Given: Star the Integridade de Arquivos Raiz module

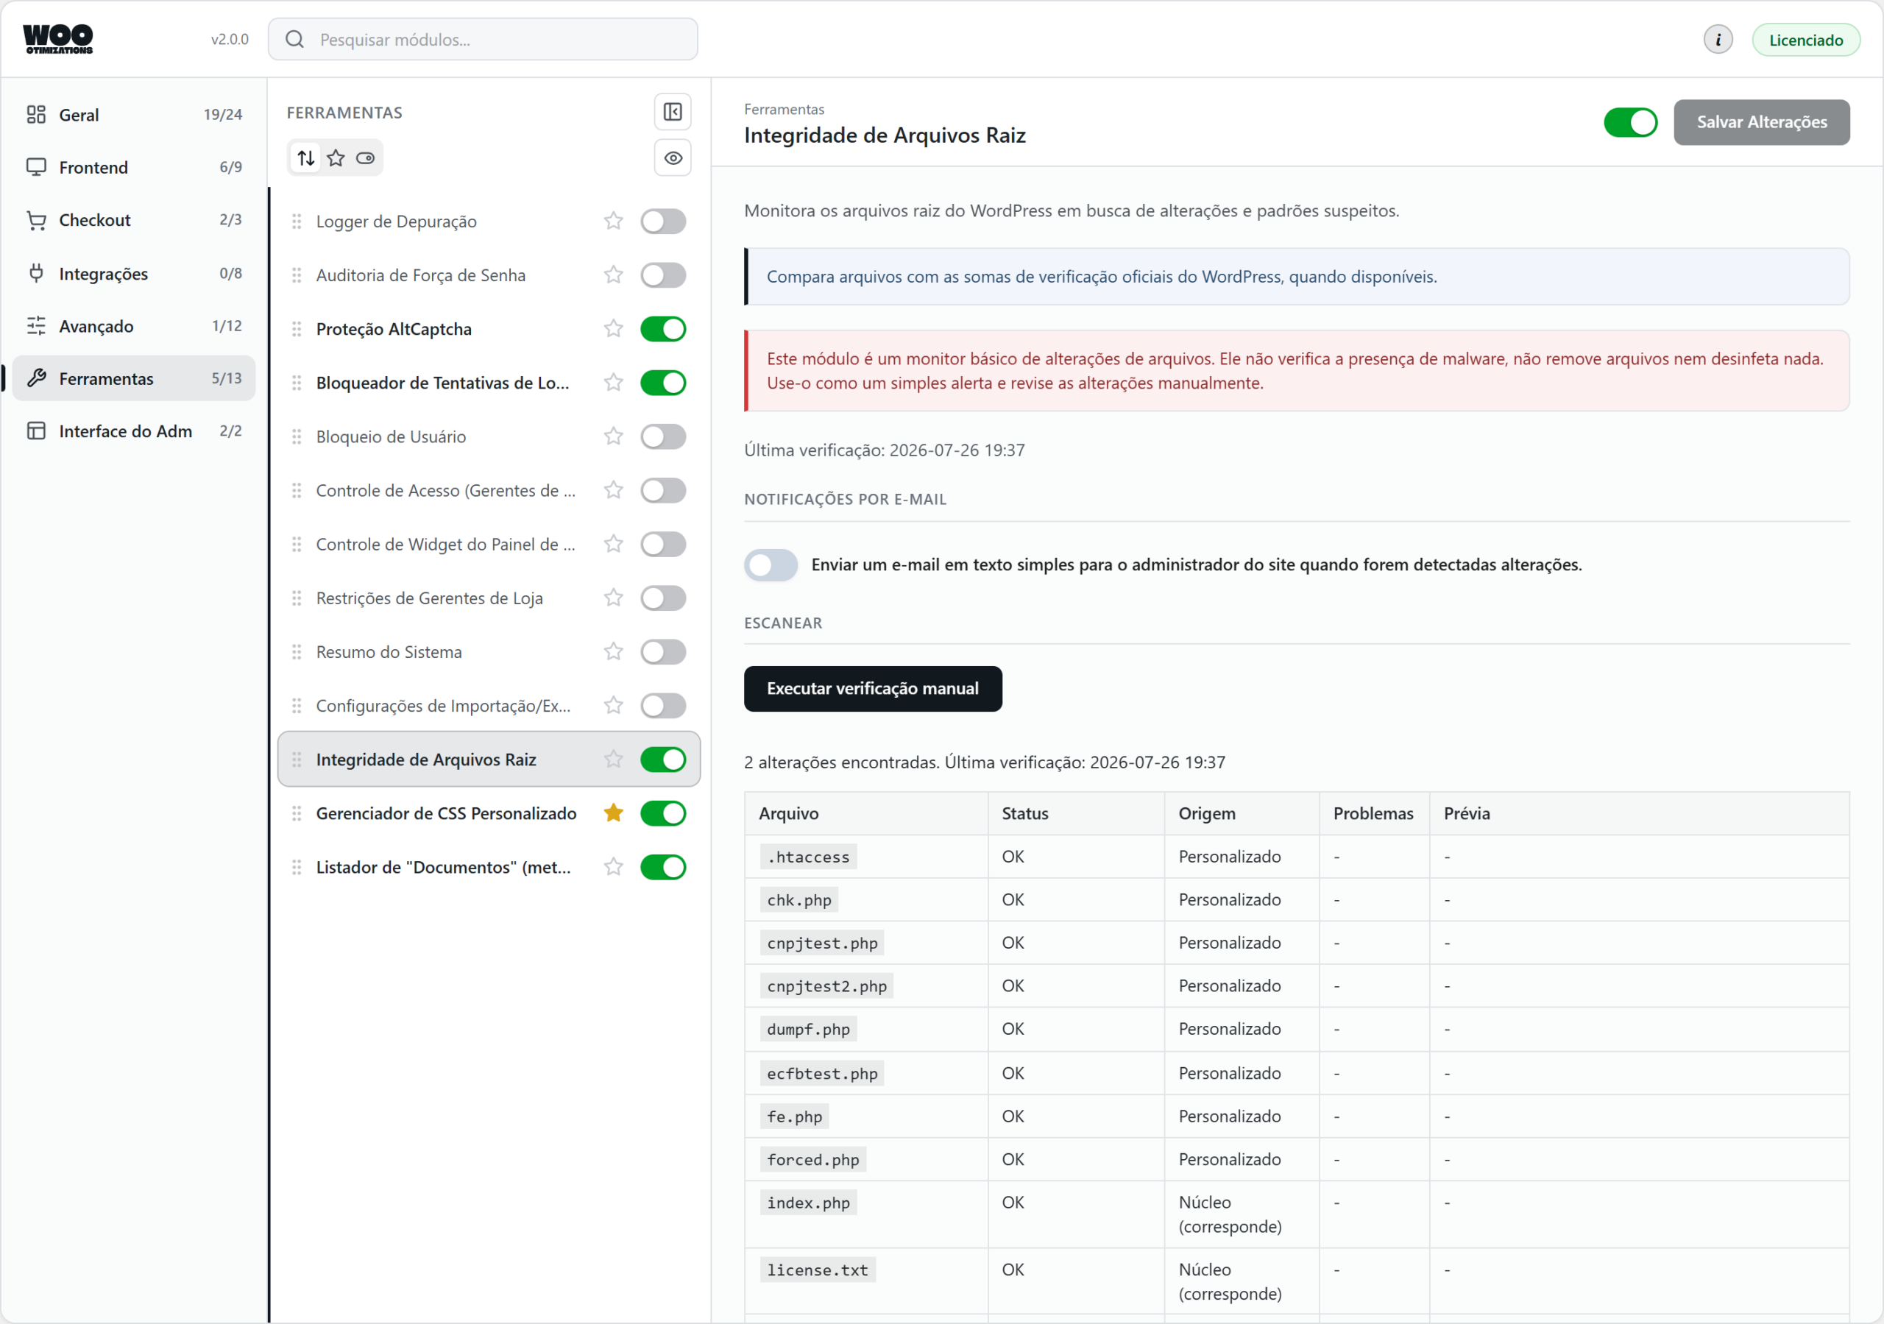Looking at the screenshot, I should click(613, 760).
